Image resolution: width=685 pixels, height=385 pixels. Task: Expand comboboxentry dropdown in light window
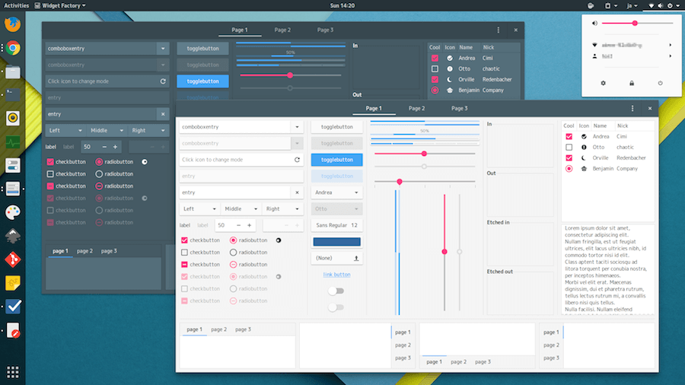click(x=297, y=127)
